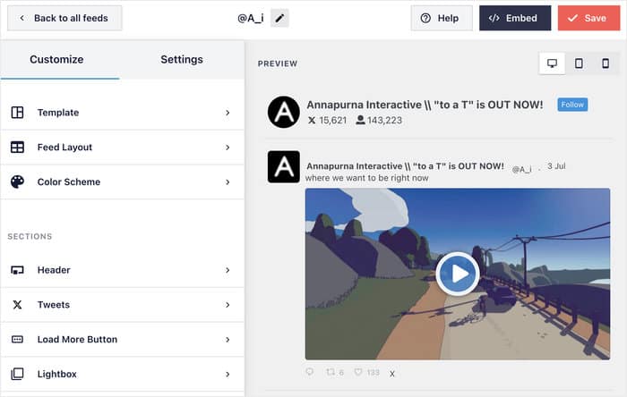Click the feed name @A_i title
The image size is (627, 397).
[251, 18]
